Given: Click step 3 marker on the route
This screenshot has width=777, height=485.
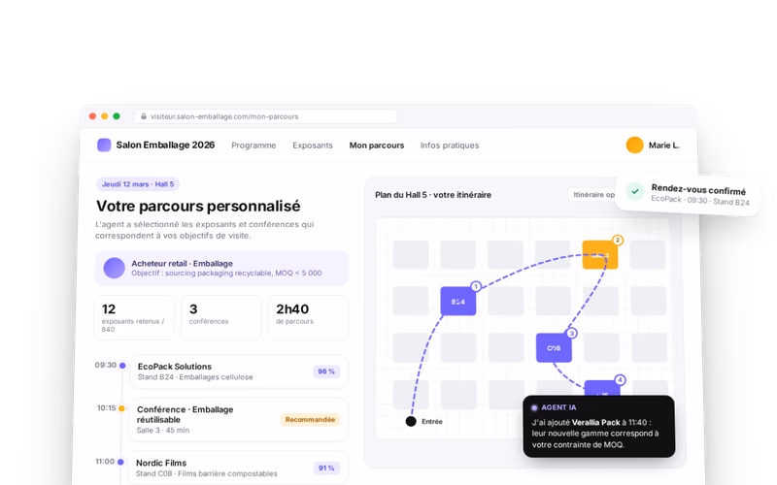Looking at the screenshot, I should point(571,333).
